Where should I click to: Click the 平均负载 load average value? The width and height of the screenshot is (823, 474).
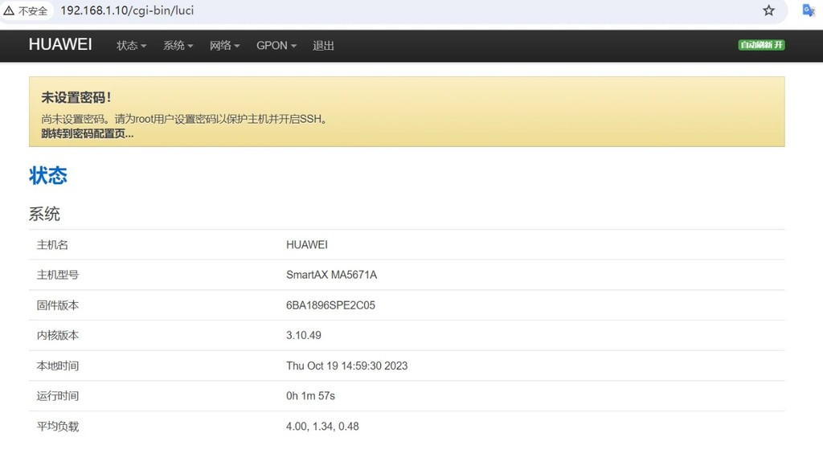pos(321,427)
